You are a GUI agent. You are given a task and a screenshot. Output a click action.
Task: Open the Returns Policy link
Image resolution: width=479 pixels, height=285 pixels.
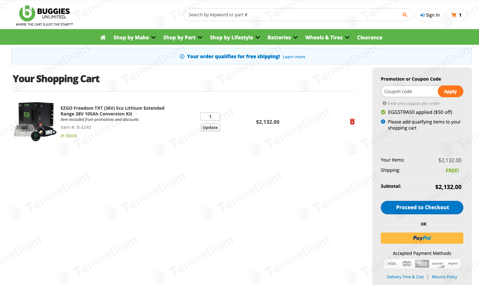click(x=444, y=277)
